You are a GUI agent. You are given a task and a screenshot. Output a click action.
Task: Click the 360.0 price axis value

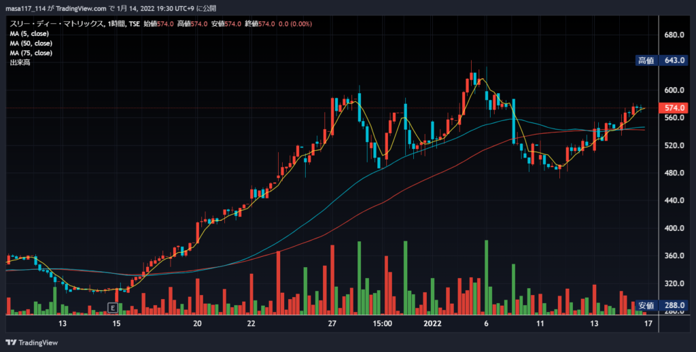tap(673, 256)
